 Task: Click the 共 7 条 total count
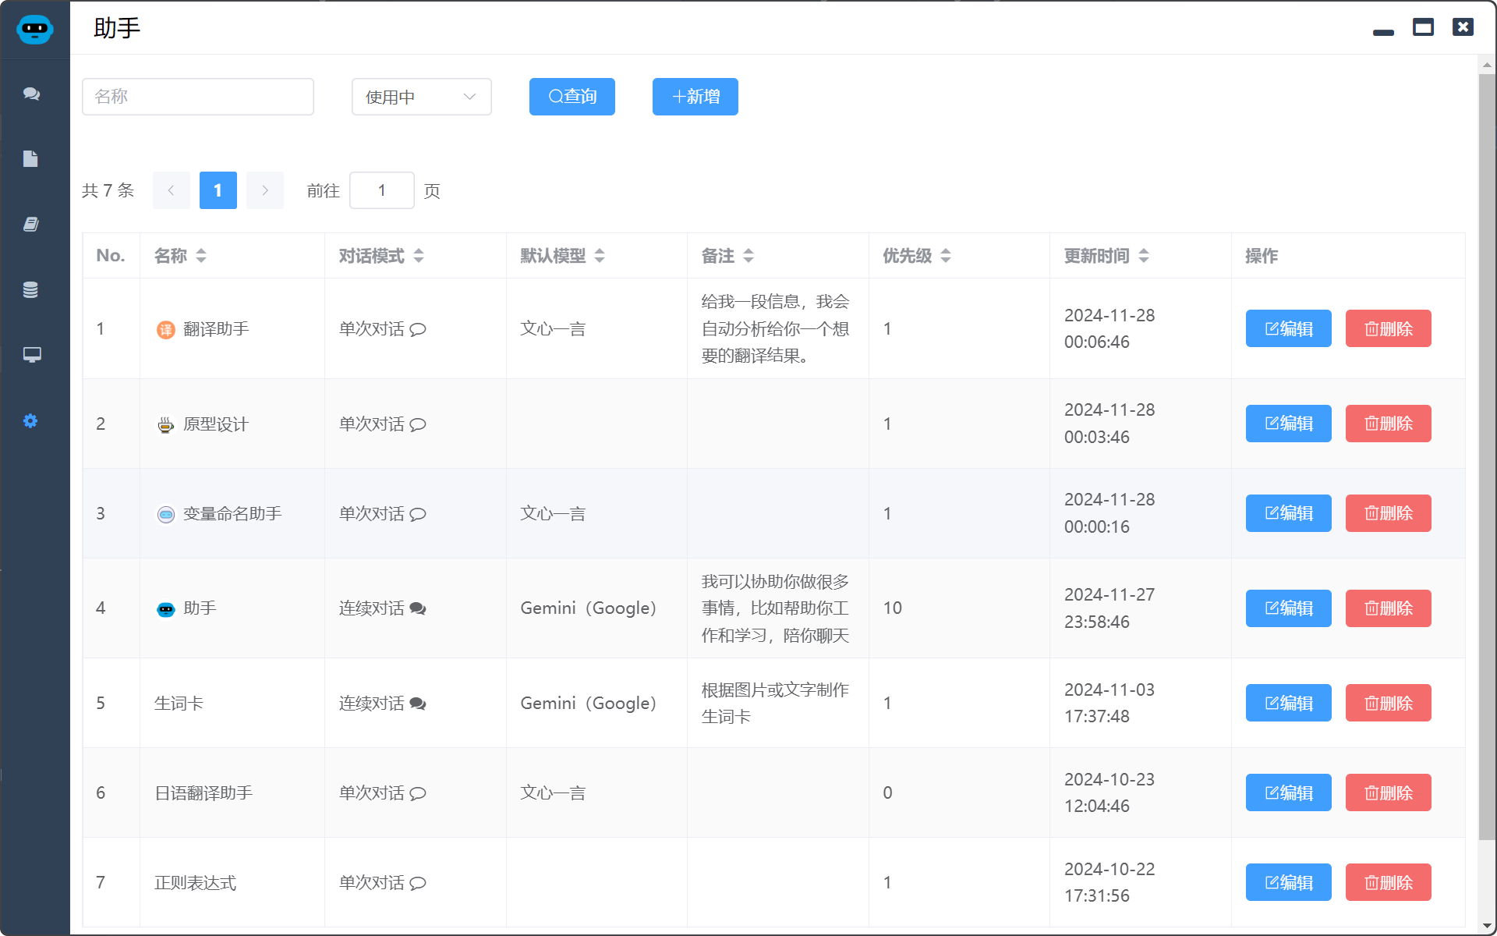[x=108, y=190]
